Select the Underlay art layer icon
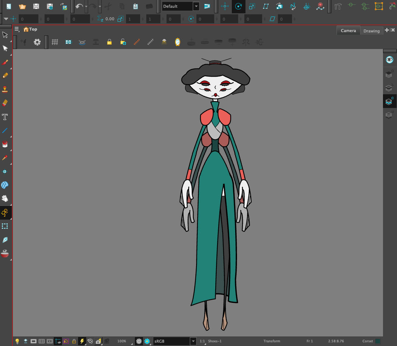Viewport: 397px width, 346px height. click(389, 115)
